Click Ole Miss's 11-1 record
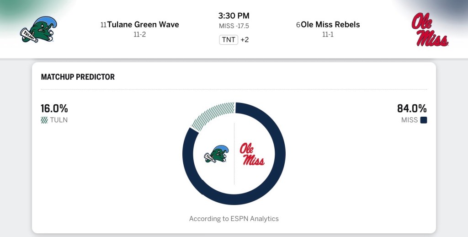 coord(328,35)
